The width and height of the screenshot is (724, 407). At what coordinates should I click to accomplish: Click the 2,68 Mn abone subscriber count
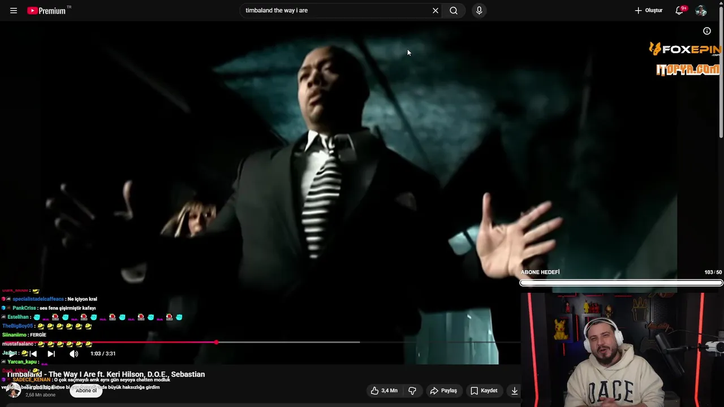click(x=41, y=395)
